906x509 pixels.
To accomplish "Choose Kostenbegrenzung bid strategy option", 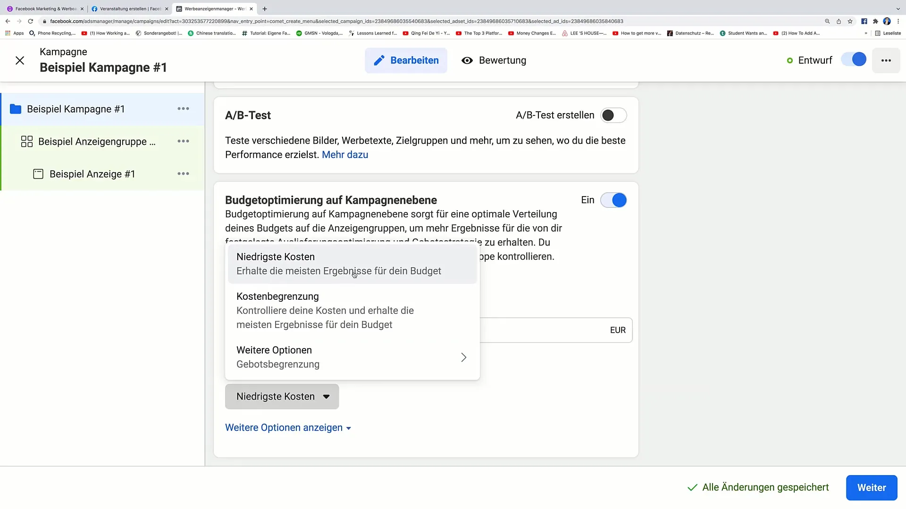I will click(352, 311).
